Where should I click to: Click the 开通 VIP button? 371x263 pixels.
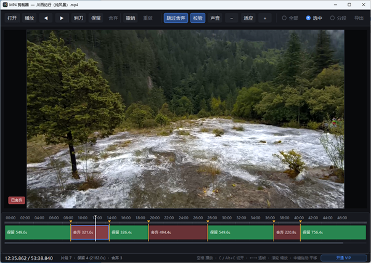point(343,258)
